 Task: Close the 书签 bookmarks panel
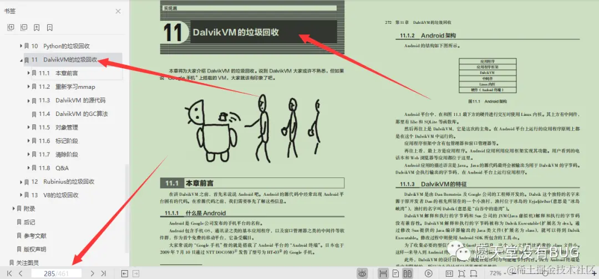(118, 11)
